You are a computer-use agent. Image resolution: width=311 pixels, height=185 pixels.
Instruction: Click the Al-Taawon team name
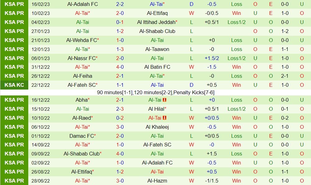pyautogui.click(x=157, y=49)
